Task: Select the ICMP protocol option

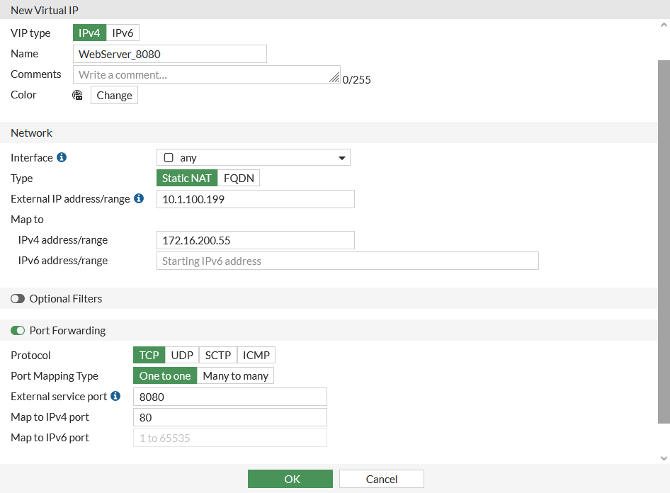Action: [x=256, y=355]
